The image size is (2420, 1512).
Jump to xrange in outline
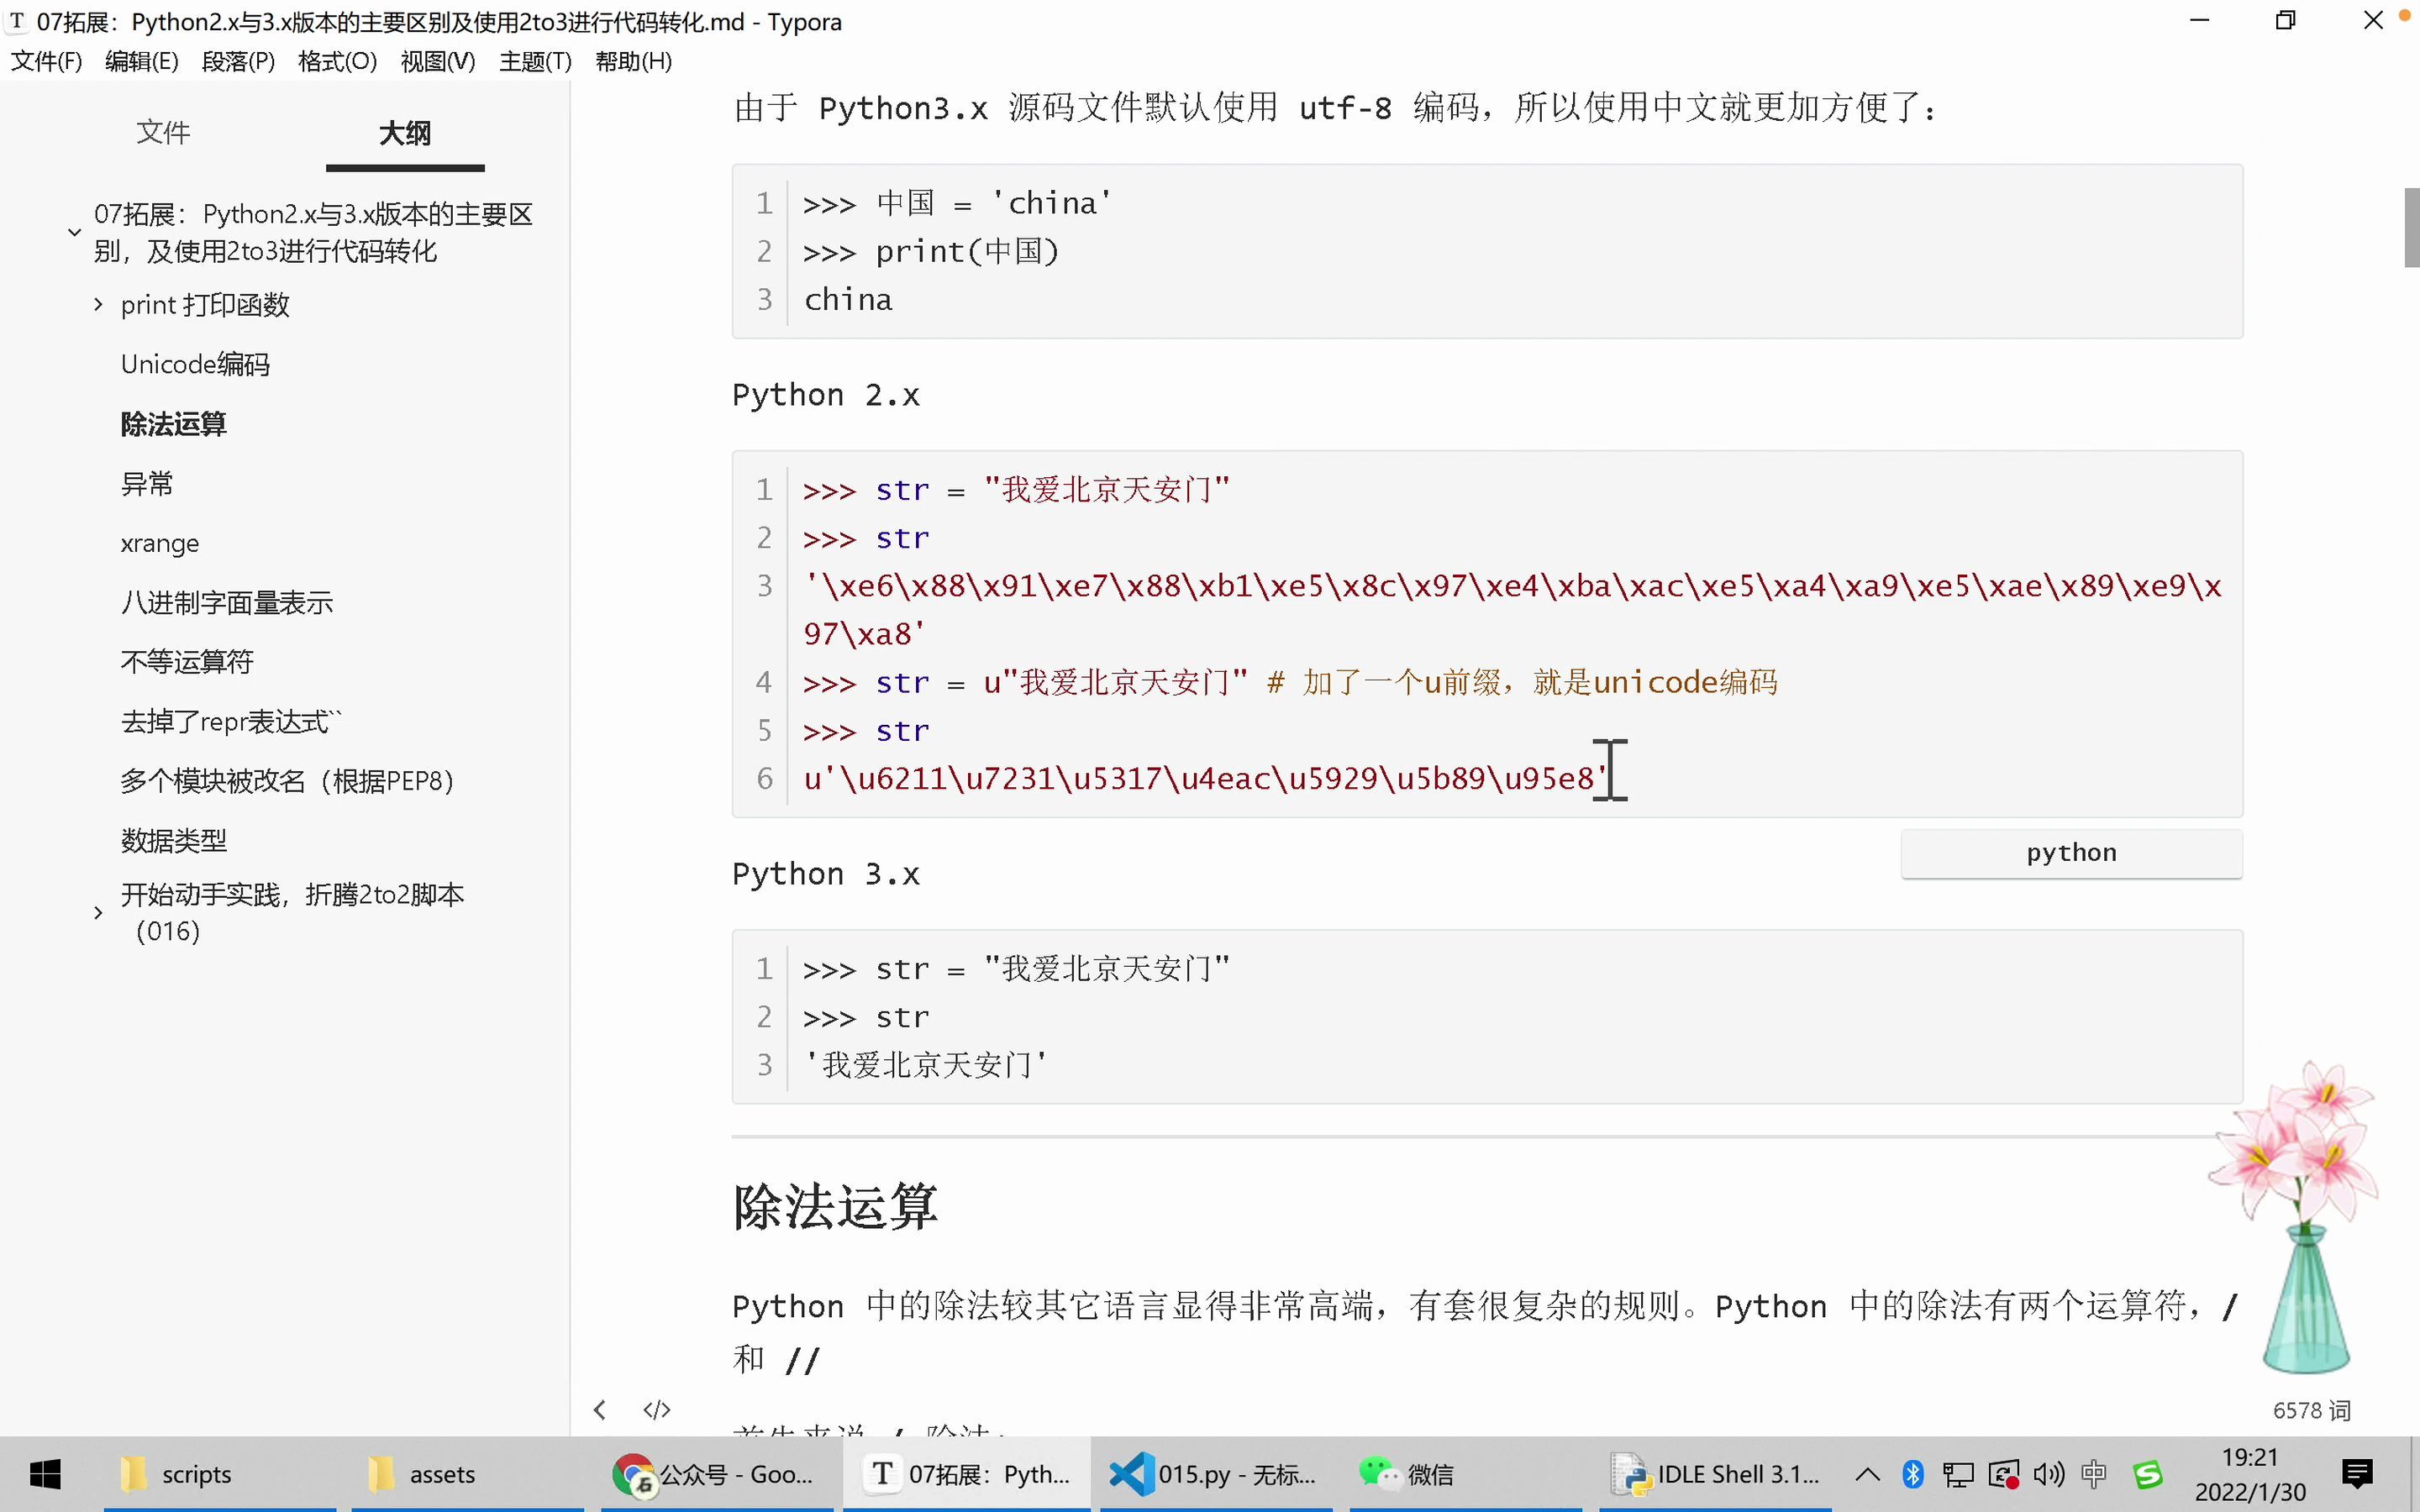coord(160,543)
